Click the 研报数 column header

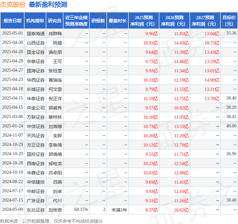pyautogui.click(x=98, y=20)
